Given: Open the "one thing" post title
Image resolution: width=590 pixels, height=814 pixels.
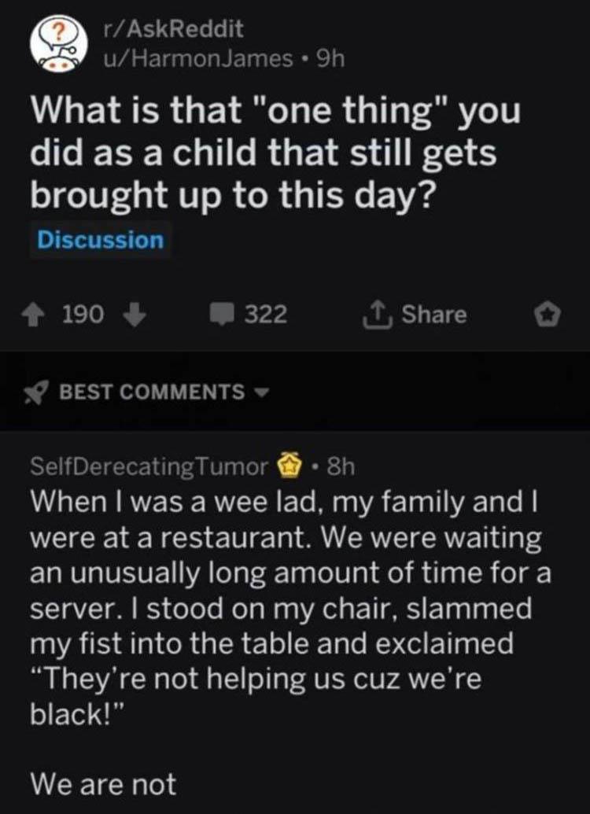Looking at the screenshot, I should coord(275,154).
